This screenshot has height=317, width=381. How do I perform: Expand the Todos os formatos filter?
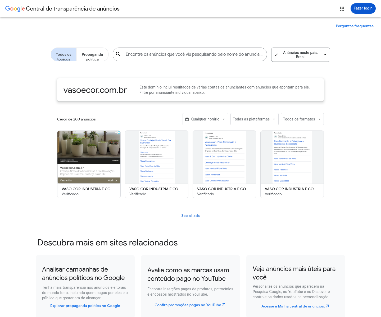[302, 119]
